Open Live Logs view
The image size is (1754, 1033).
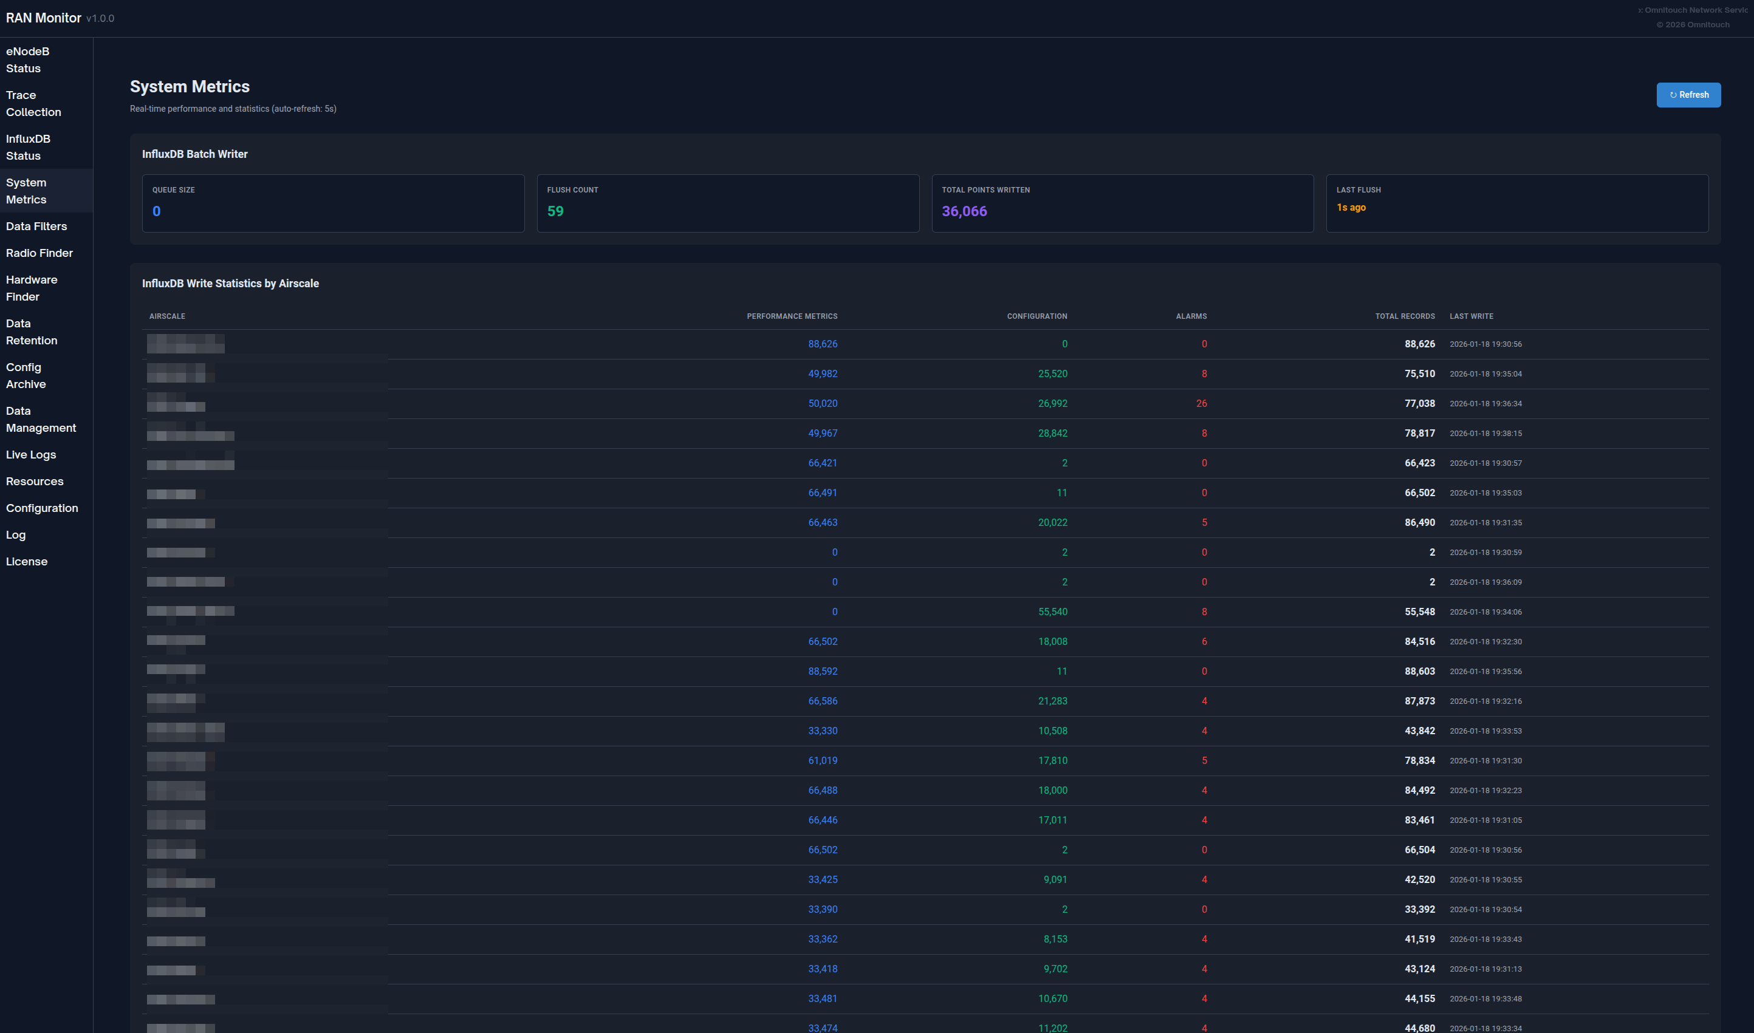(x=30, y=454)
